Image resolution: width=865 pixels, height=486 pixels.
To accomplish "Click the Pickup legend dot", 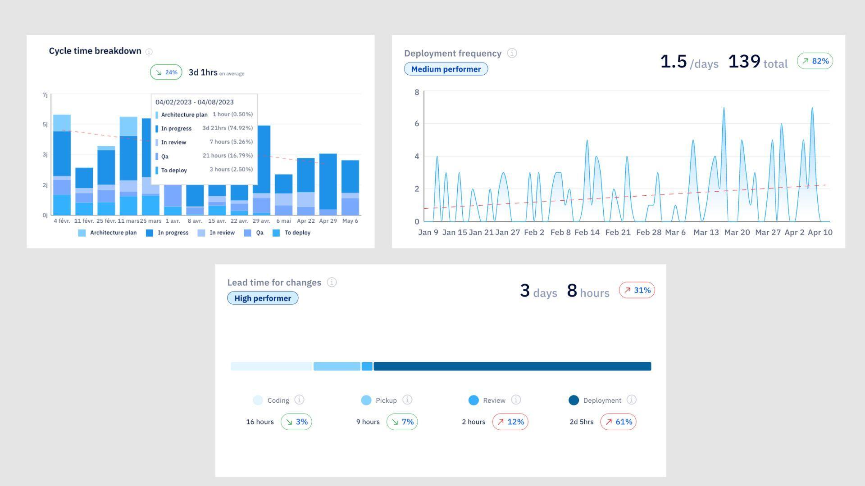I will [x=366, y=400].
